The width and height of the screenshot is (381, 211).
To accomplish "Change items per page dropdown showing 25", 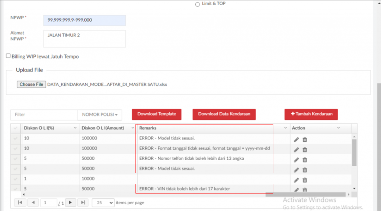I will pyautogui.click(x=103, y=202).
